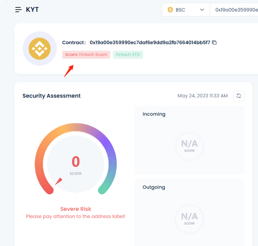Viewport: 258px width, 246px height.
Task: Click the May 24, 2023 timestamp
Action: [x=202, y=96]
